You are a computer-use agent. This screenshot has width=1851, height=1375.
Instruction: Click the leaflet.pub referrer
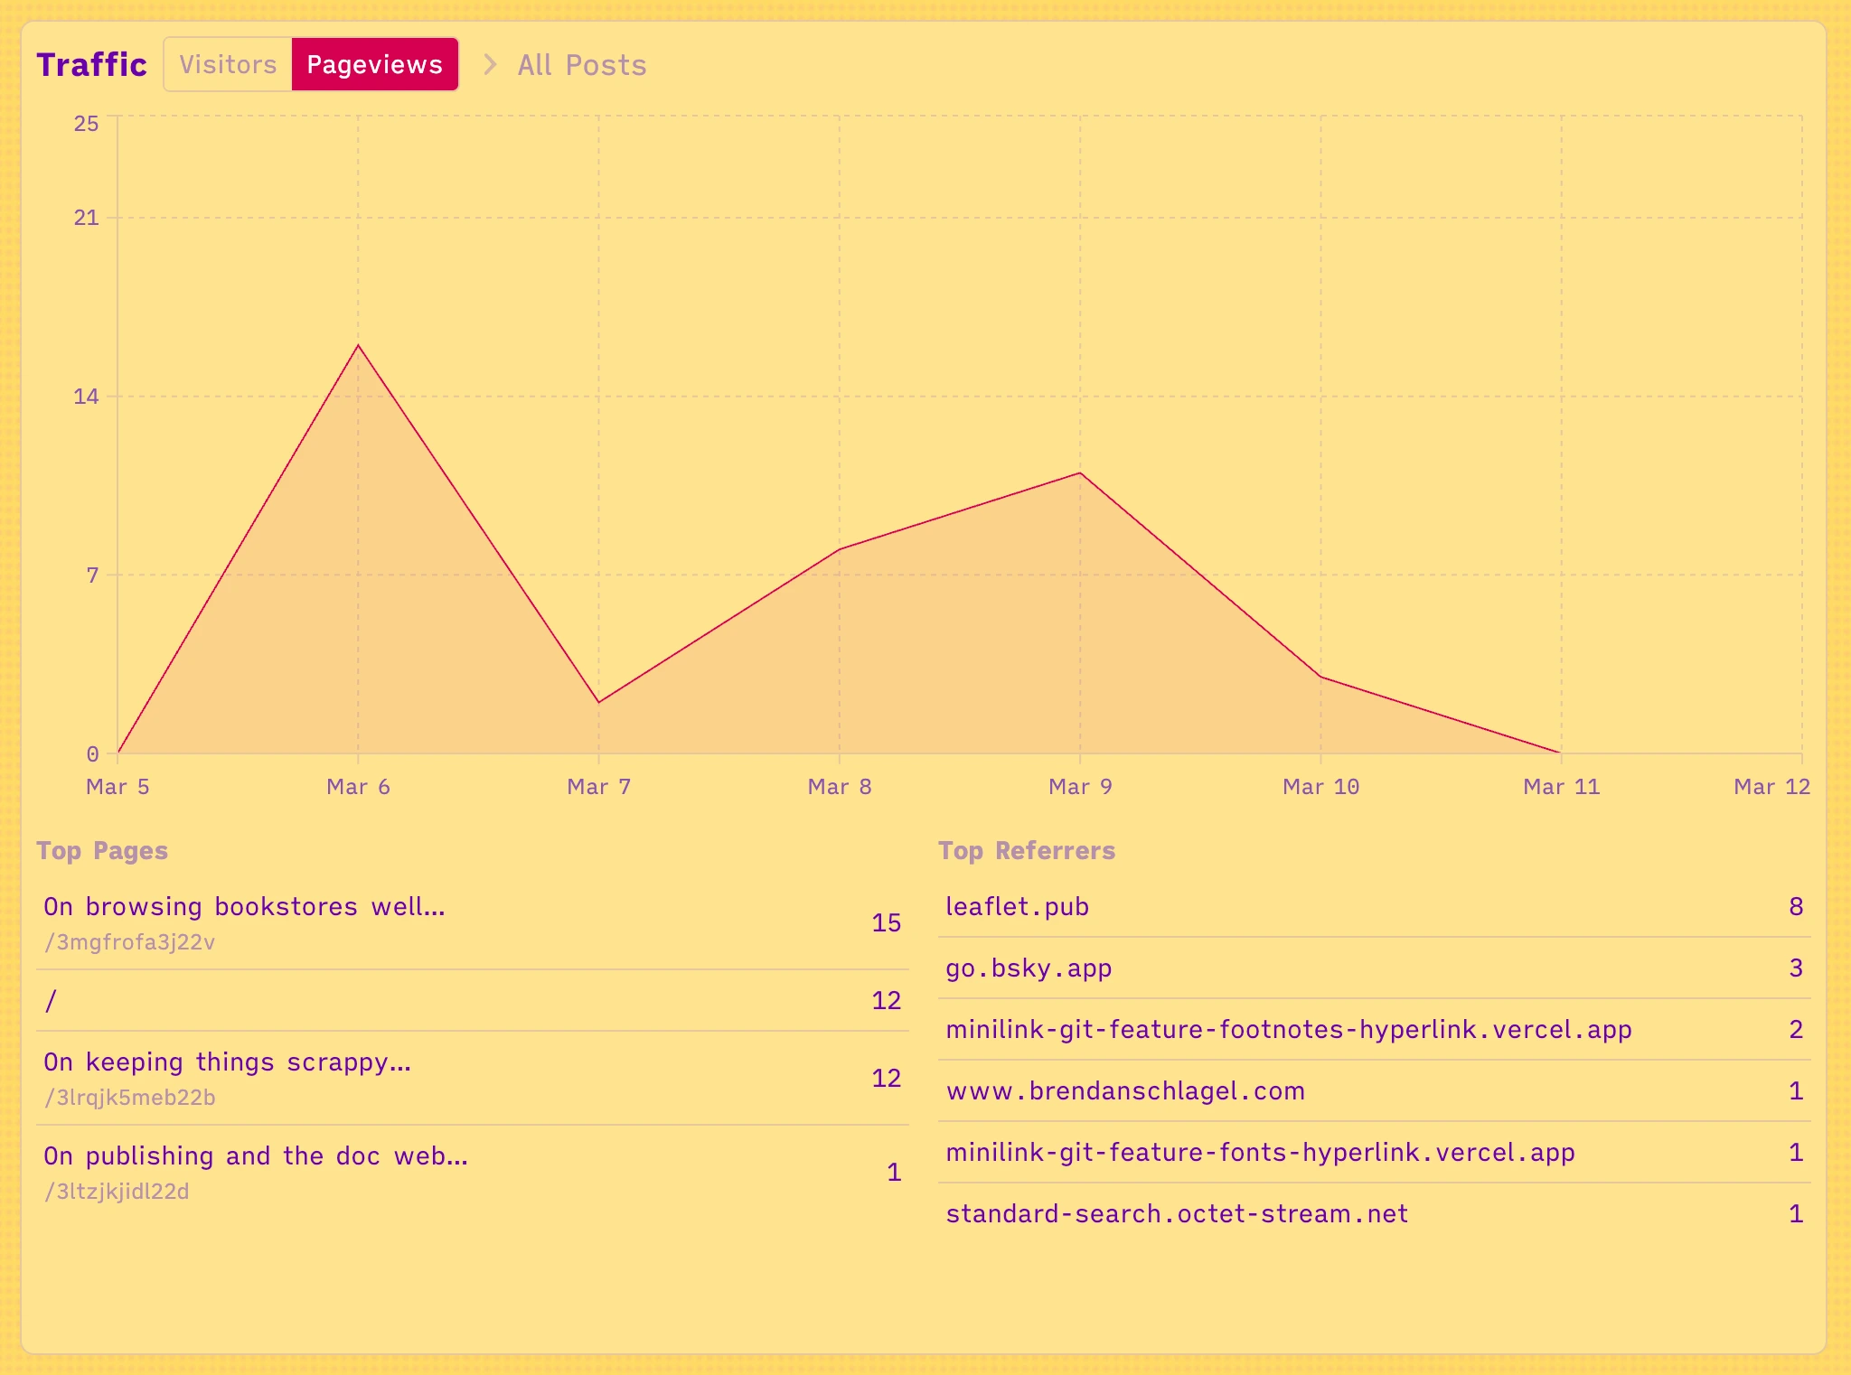(1017, 907)
